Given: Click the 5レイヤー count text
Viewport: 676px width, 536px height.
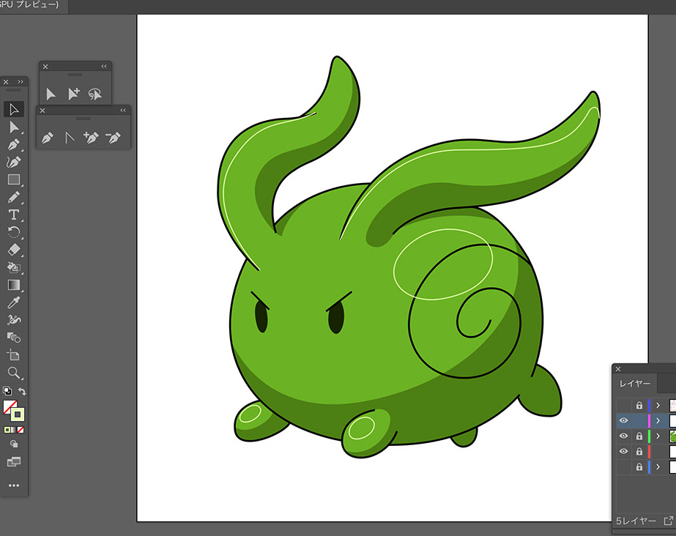Looking at the screenshot, I should point(636,521).
